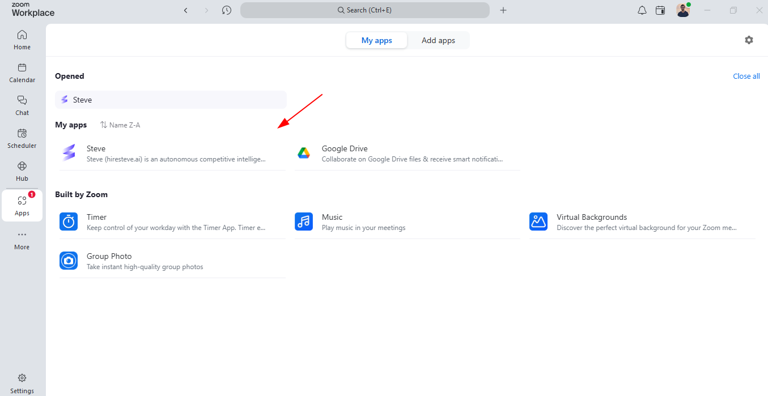Click the Zoom Workplace logo

pos(33,10)
